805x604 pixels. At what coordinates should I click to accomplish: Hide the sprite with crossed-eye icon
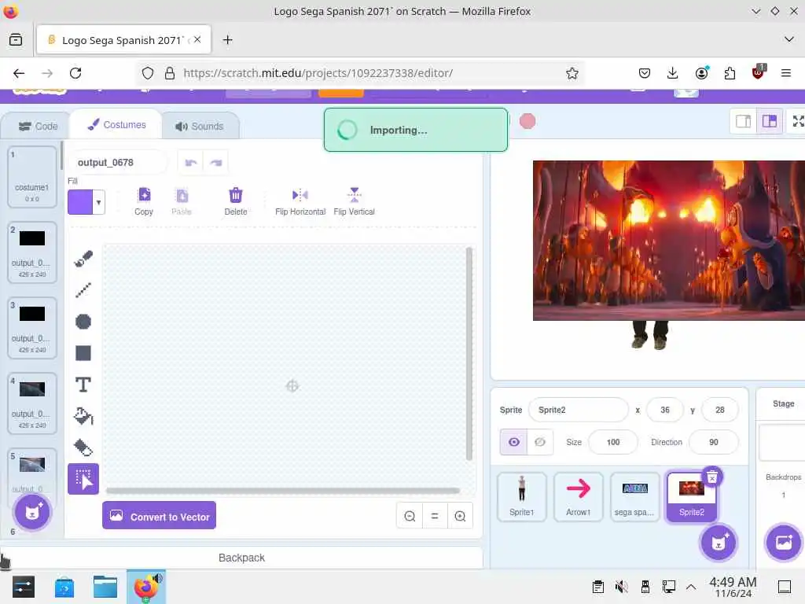coord(540,442)
